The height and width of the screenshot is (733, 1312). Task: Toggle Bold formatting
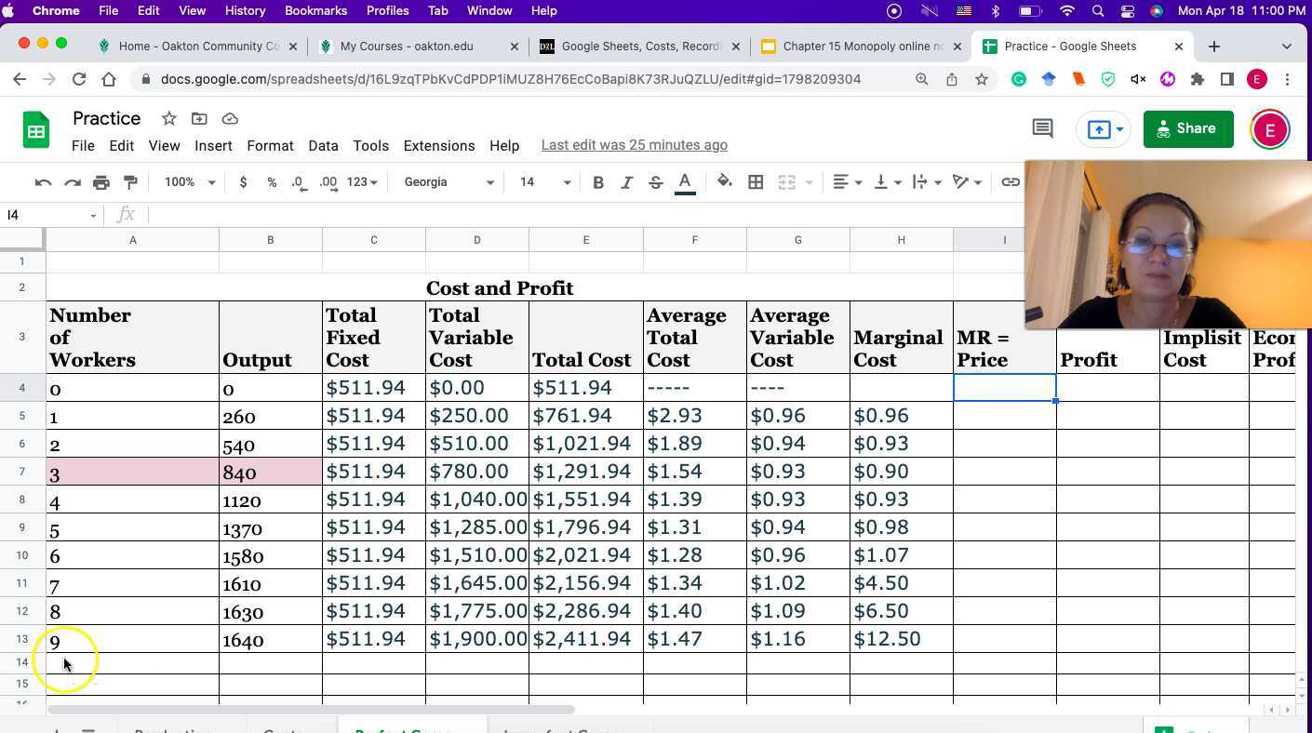tap(598, 182)
